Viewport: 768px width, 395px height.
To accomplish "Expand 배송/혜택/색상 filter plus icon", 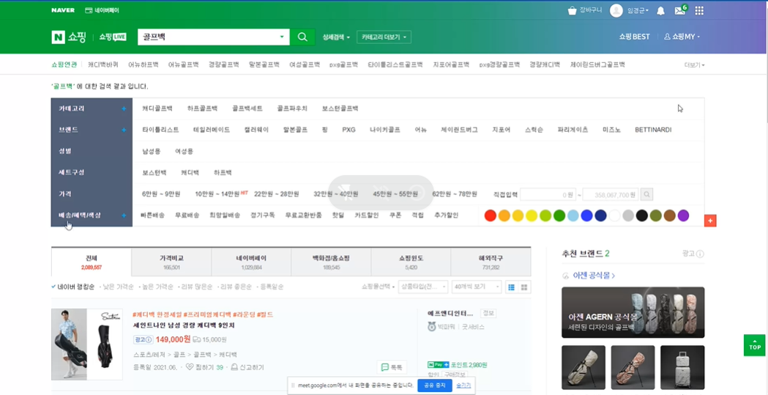I will click(x=124, y=215).
